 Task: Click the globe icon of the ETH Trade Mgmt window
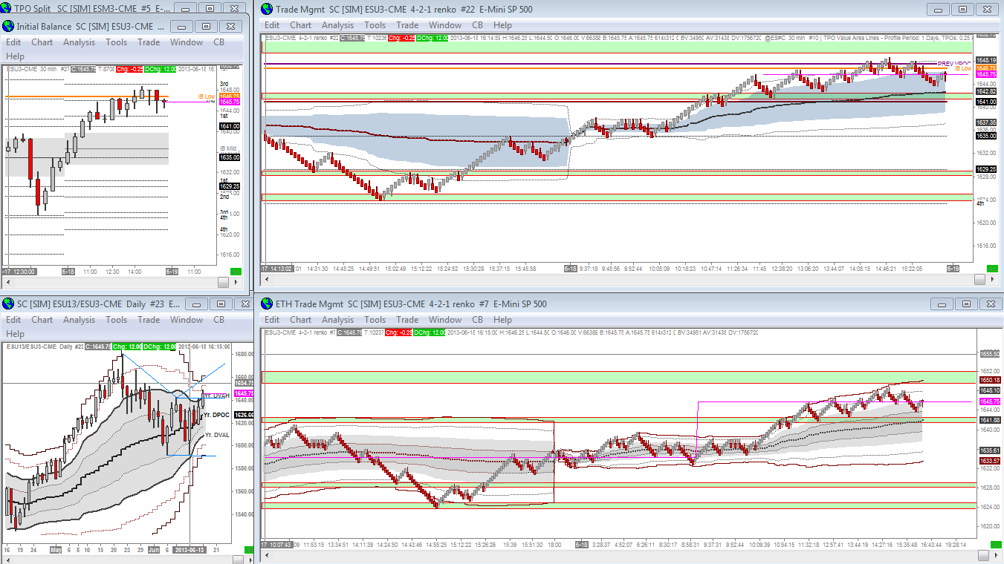[266, 304]
